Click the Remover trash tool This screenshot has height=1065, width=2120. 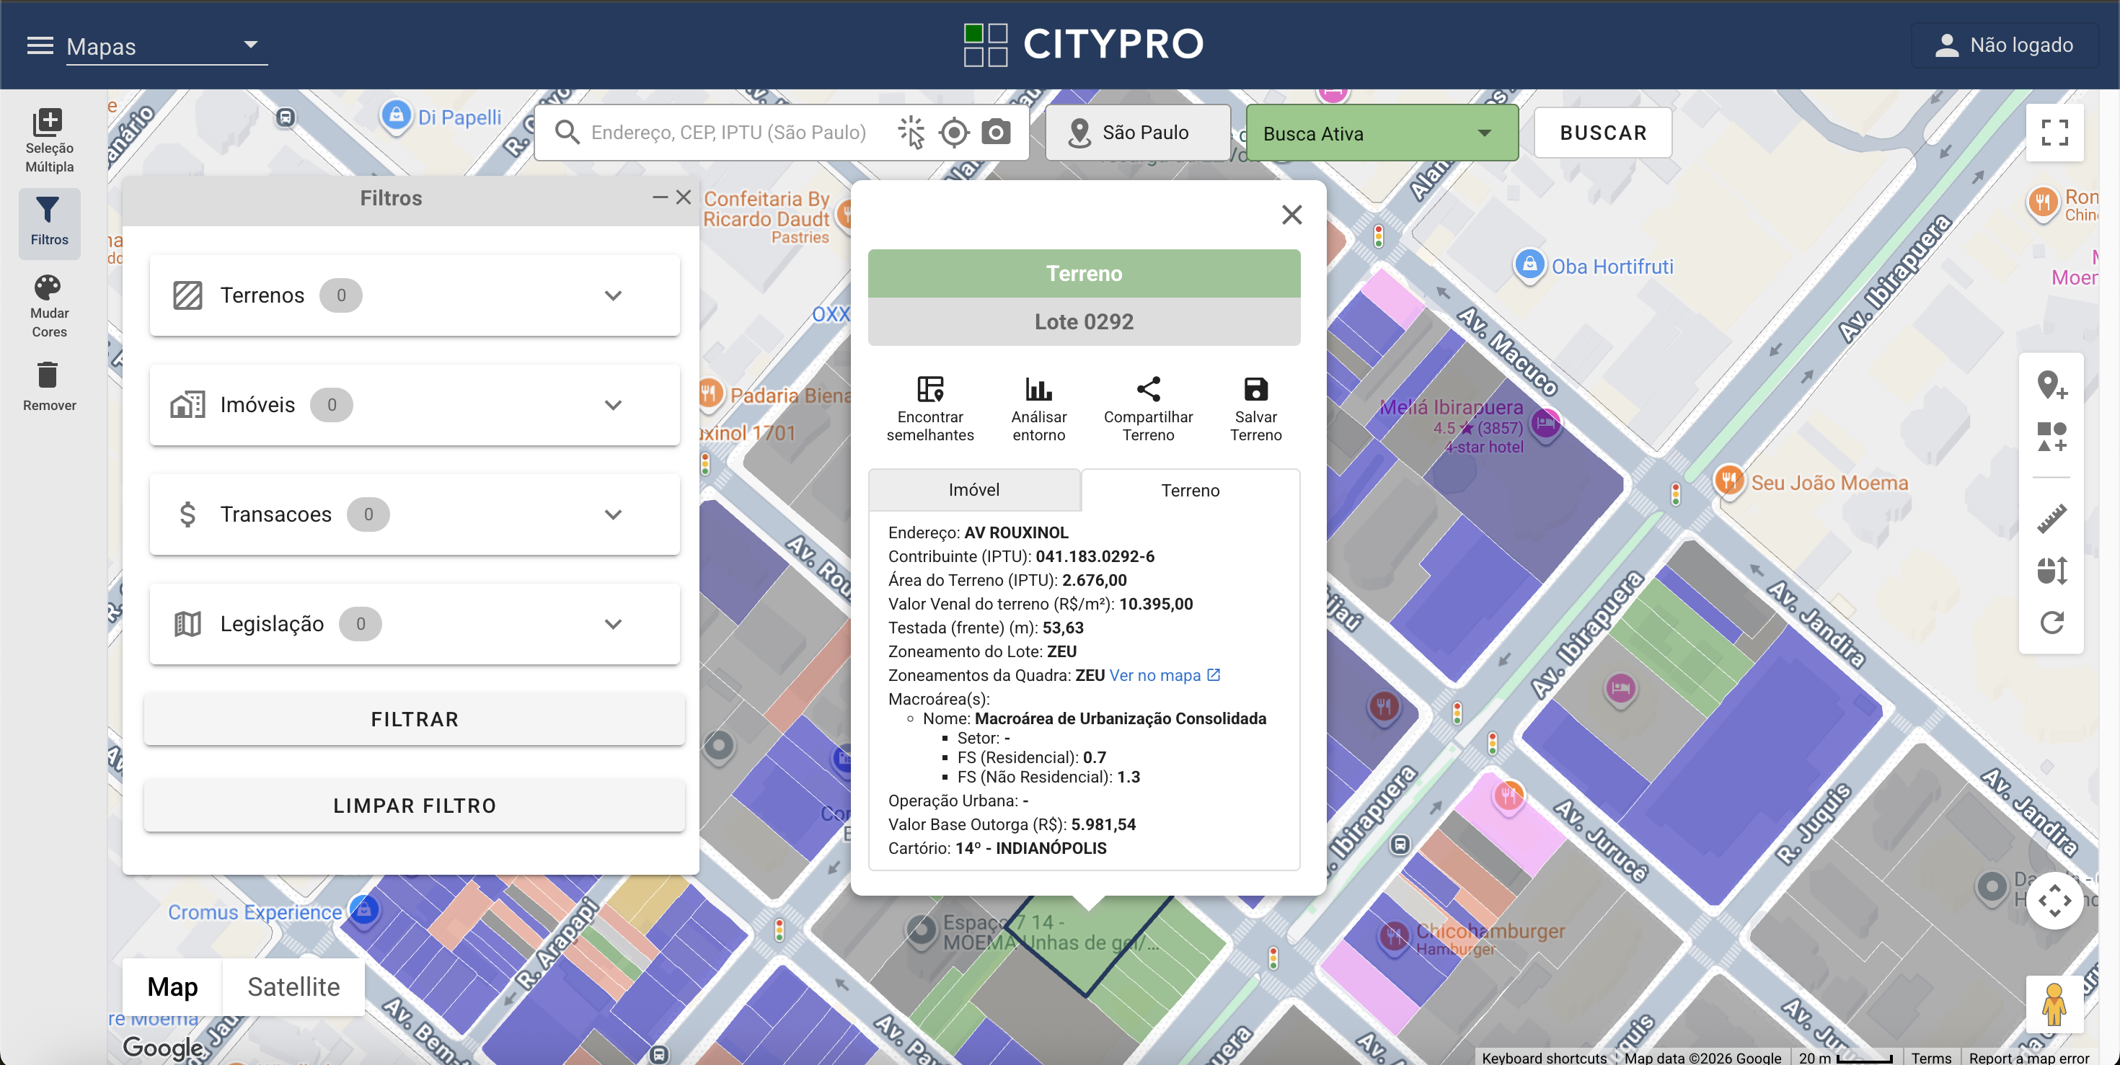[49, 386]
